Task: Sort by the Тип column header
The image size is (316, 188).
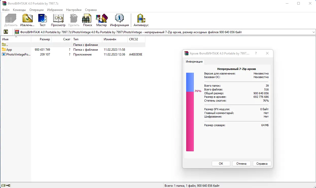Action: 87,39
